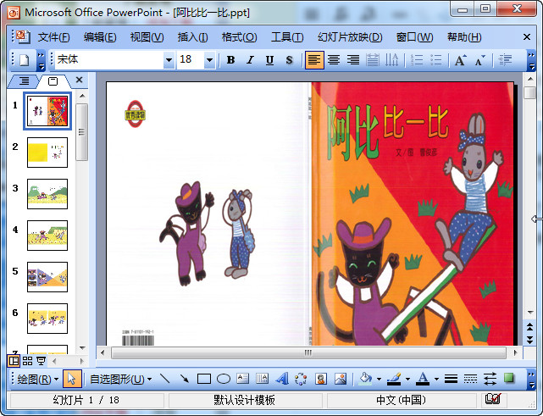This screenshot has width=543, height=416.
Task: Enable Align Right paragraph alignment
Action: (x=353, y=60)
